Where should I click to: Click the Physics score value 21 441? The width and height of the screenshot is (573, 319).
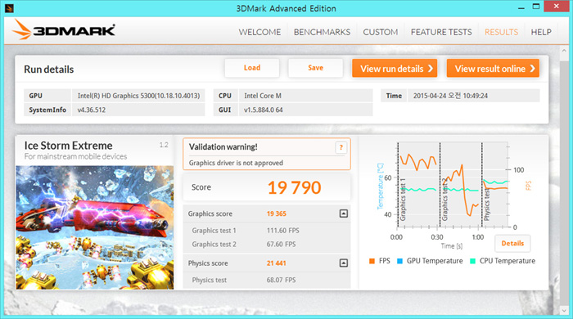[277, 263]
